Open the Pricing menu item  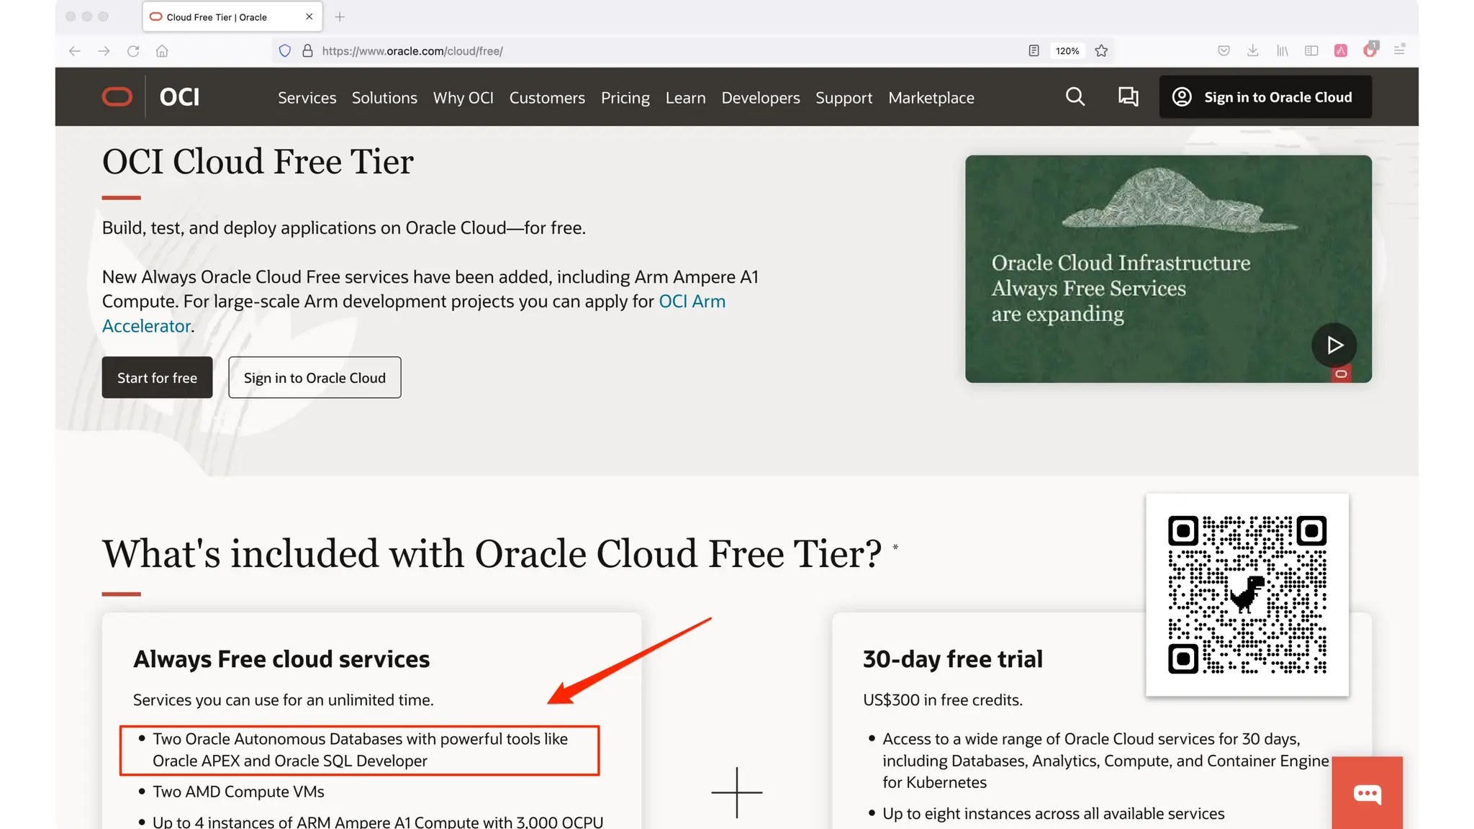[625, 98]
